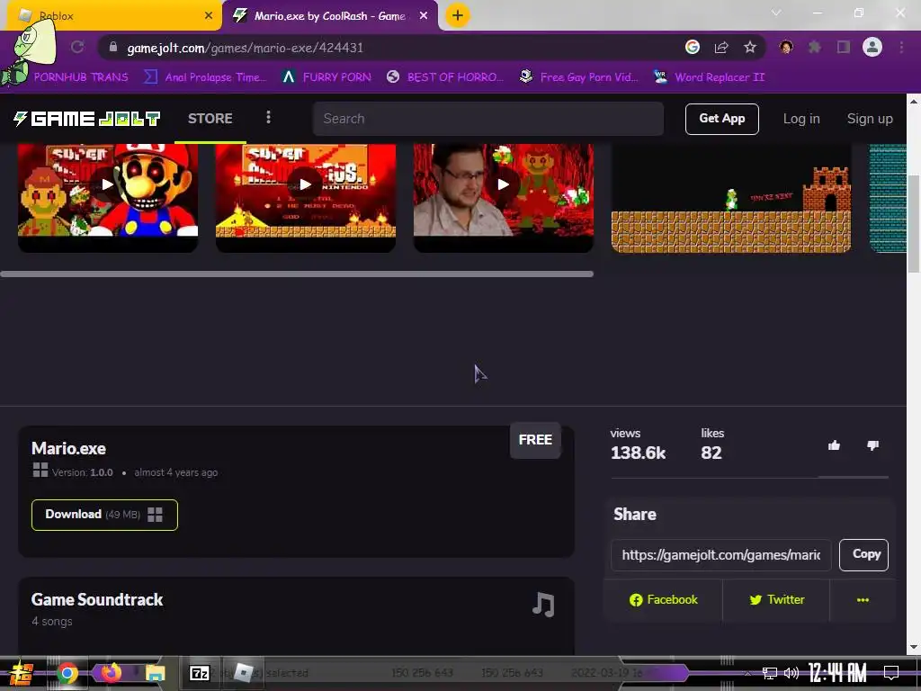921x691 pixels.
Task: Open the Sign up link
Action: coord(870,119)
